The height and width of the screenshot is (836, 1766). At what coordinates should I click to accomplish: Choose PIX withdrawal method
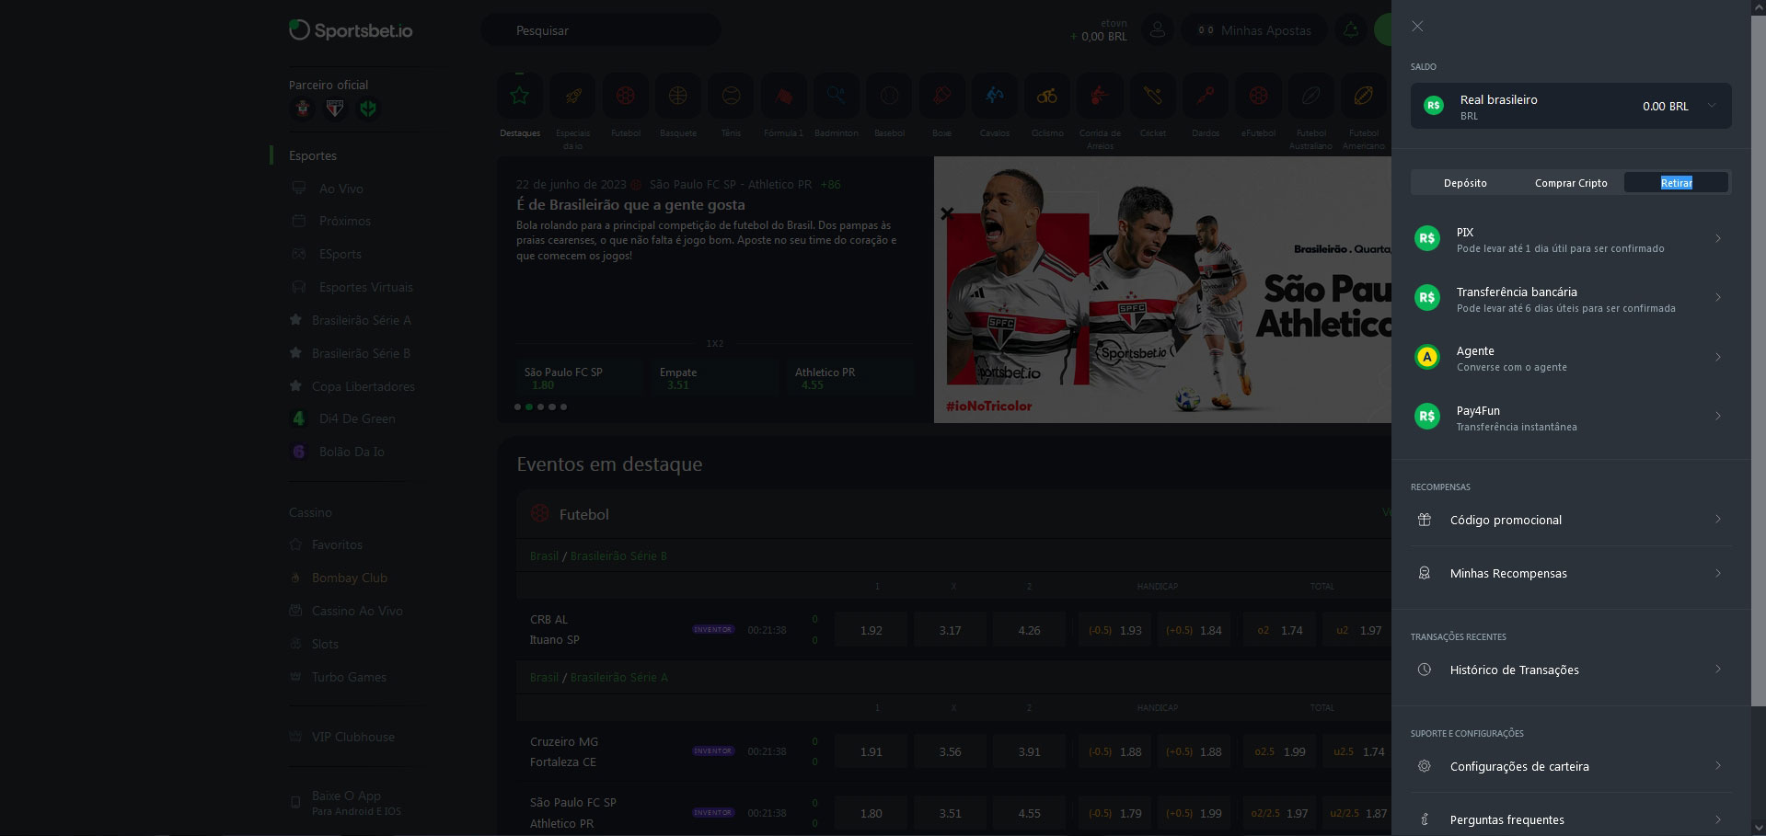pyautogui.click(x=1570, y=239)
